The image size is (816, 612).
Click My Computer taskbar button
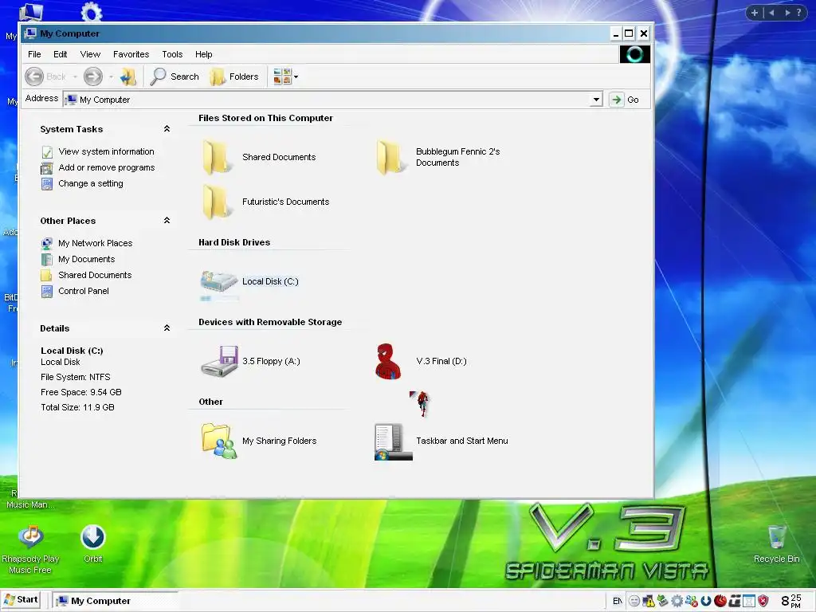[116, 601]
